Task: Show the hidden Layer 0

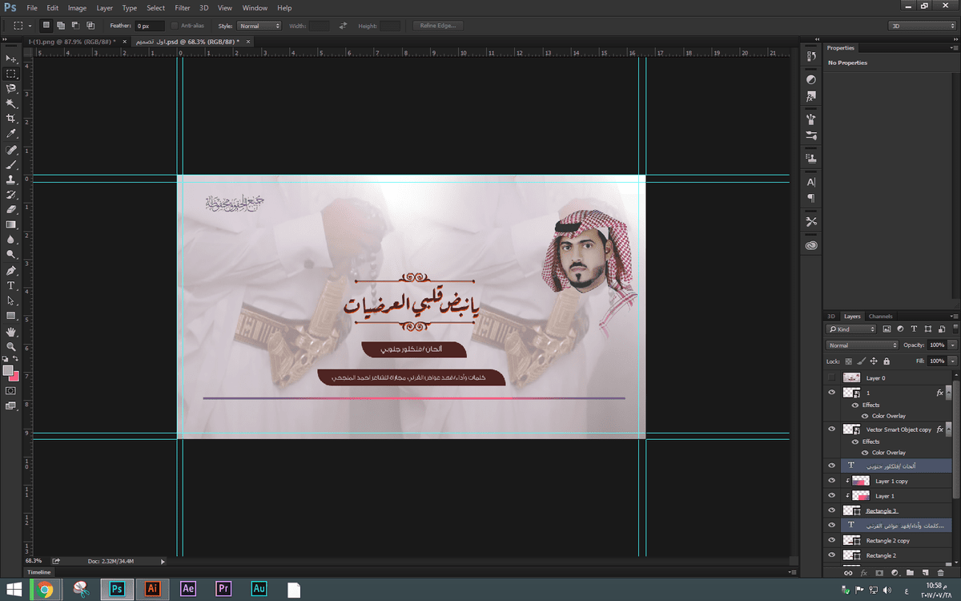Action: [832, 377]
